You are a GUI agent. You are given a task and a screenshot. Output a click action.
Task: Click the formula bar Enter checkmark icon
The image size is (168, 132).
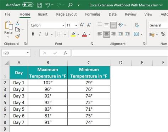(x=55, y=53)
